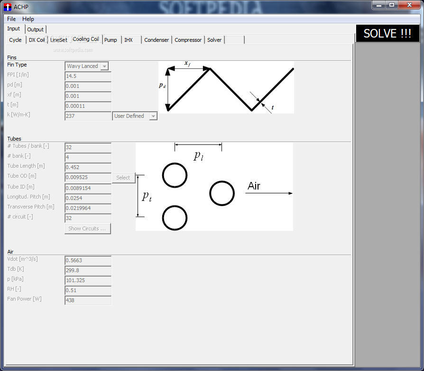
Task: Open the LineSet tab
Action: click(x=59, y=40)
